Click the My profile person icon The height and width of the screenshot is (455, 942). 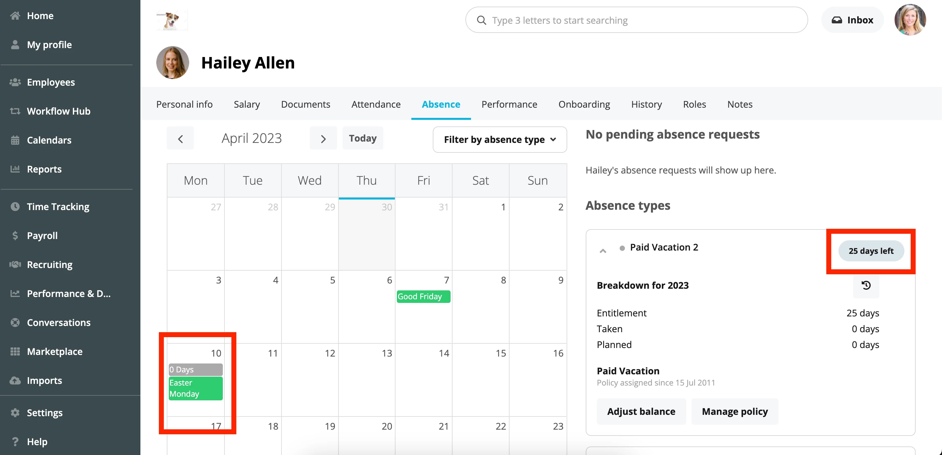click(x=15, y=44)
